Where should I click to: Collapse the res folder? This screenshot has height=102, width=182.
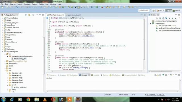click(5, 71)
